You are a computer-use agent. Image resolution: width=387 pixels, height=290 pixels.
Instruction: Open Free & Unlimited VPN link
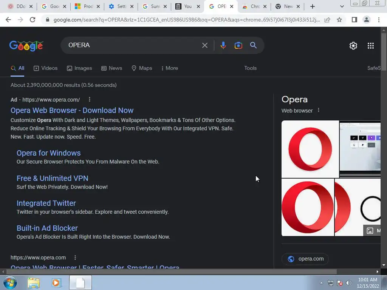pos(52,178)
